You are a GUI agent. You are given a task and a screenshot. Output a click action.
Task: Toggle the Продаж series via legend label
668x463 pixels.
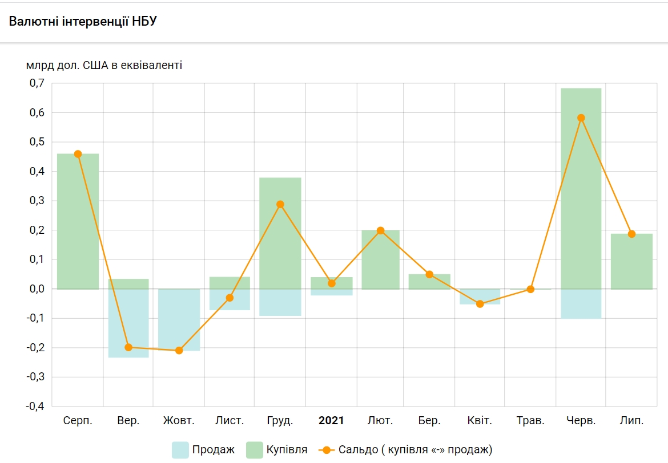tap(213, 450)
